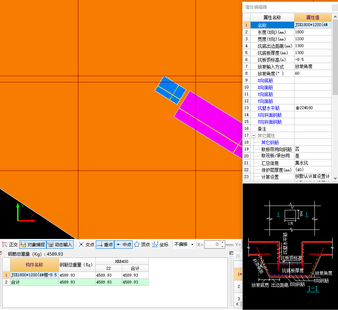This screenshot has height=310, width=338.
Task: Edit the name value JSK1800*1200(4#
Action: pos(313,25)
